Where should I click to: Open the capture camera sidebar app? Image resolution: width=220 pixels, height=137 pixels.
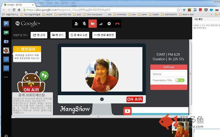pos(6,41)
